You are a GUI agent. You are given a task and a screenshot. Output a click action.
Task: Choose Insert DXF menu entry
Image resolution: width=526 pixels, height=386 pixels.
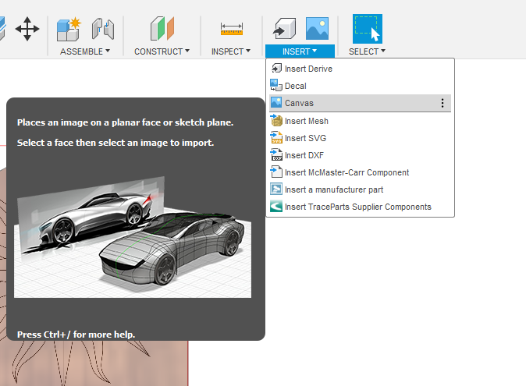(x=360, y=155)
